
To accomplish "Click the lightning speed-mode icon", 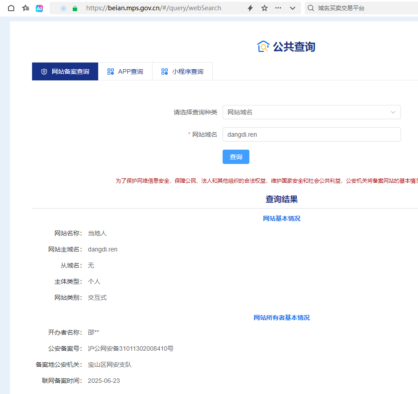I will pos(250,8).
